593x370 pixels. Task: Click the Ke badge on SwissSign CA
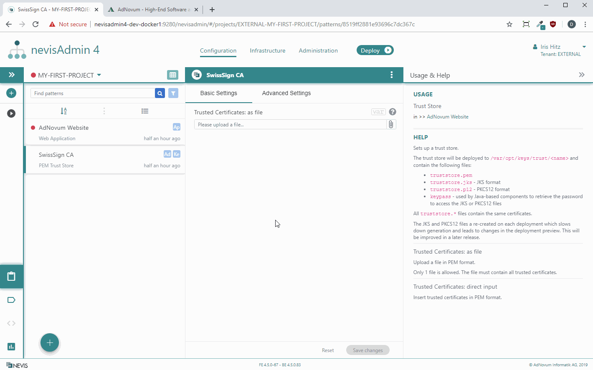pyautogui.click(x=177, y=154)
